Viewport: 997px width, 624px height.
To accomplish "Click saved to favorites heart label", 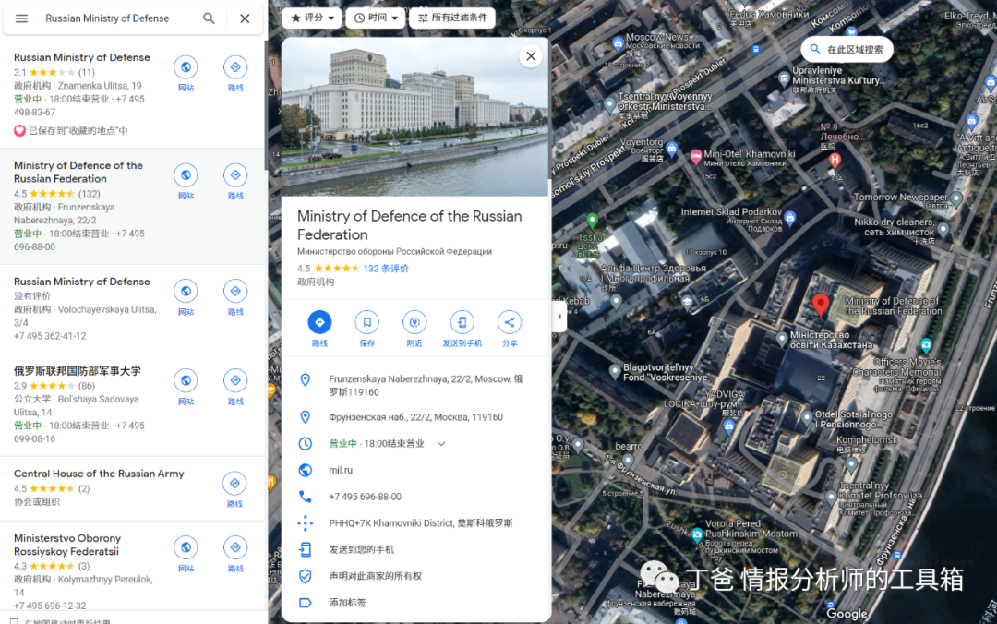I will pyautogui.click(x=70, y=130).
